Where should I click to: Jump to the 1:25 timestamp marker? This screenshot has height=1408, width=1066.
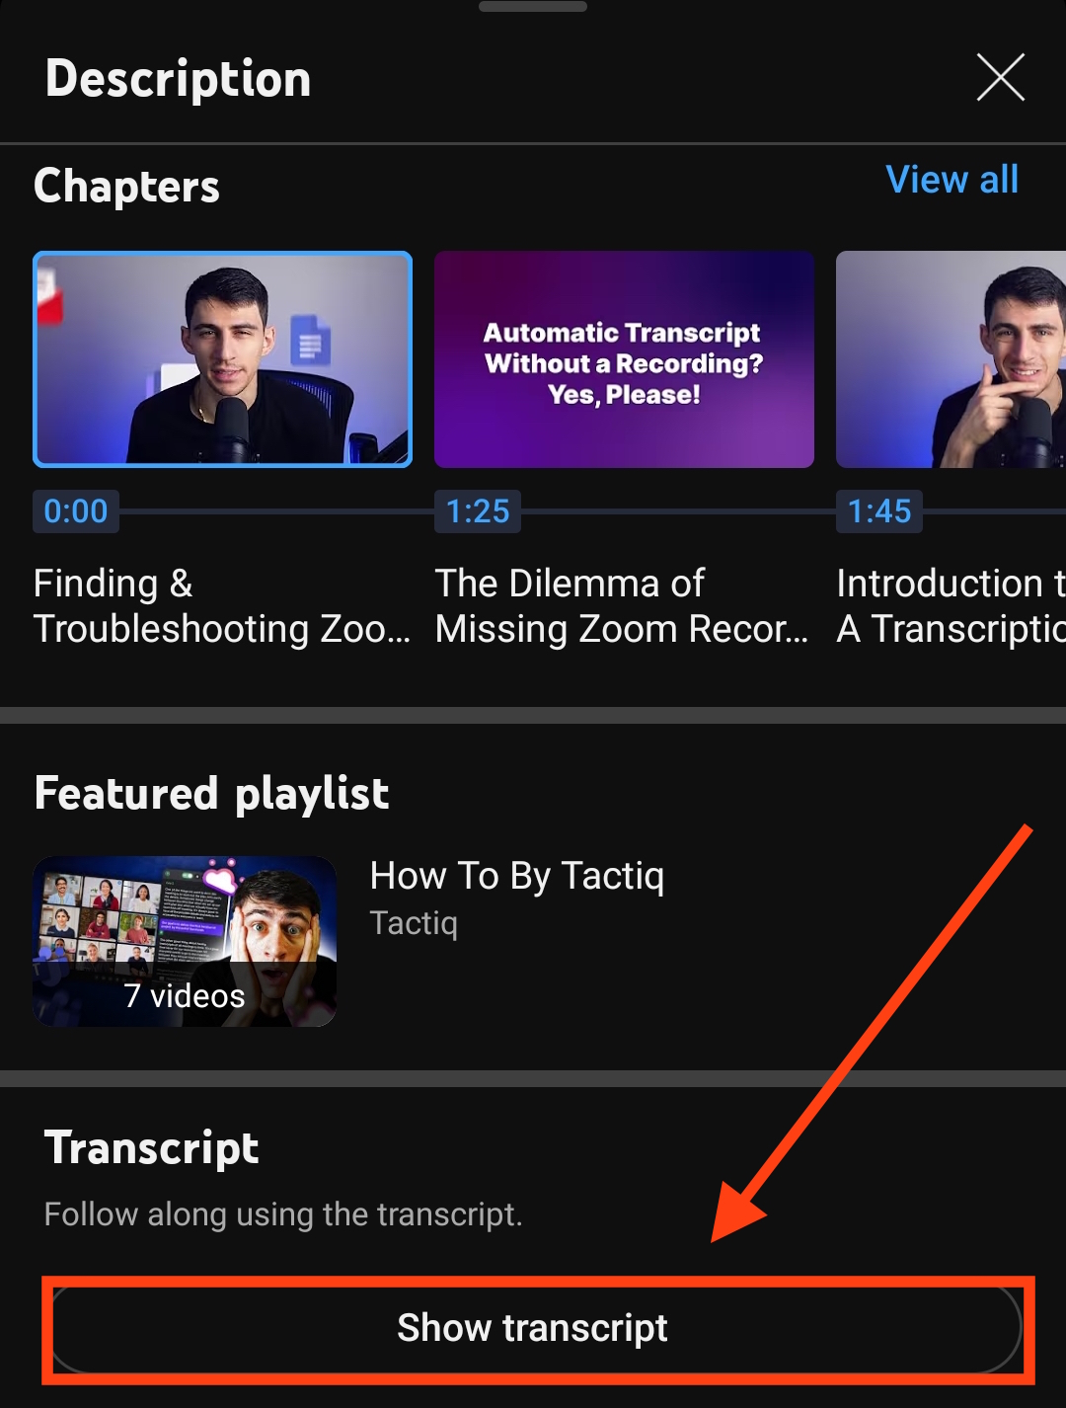[x=477, y=511]
